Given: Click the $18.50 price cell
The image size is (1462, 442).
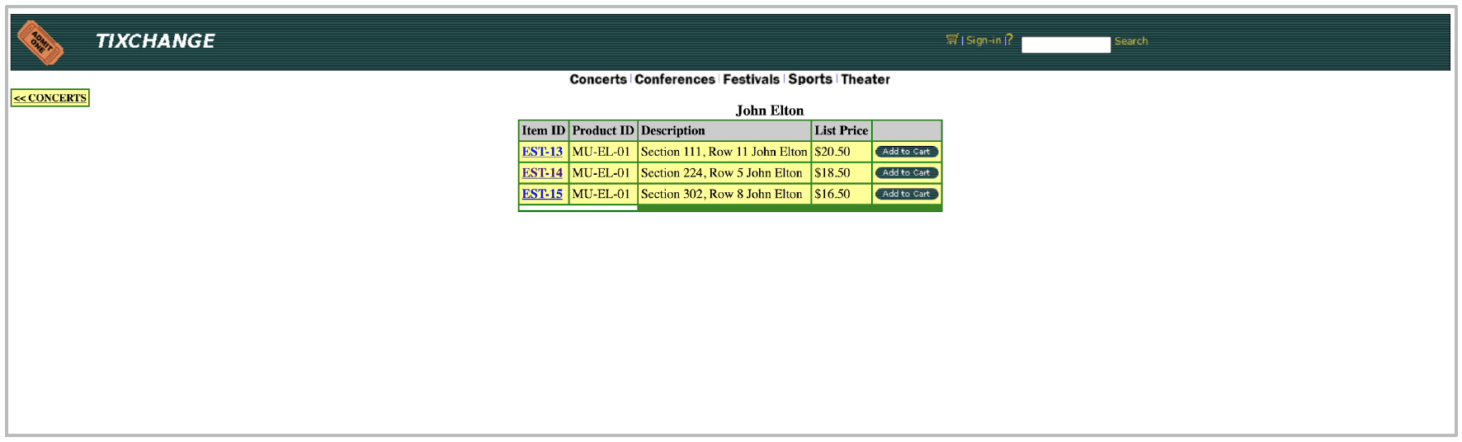Looking at the screenshot, I should tap(842, 173).
